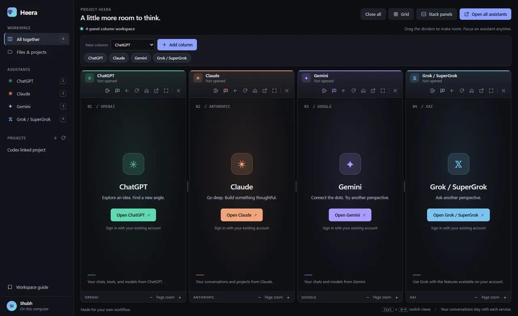Click the Add column button

tap(177, 45)
